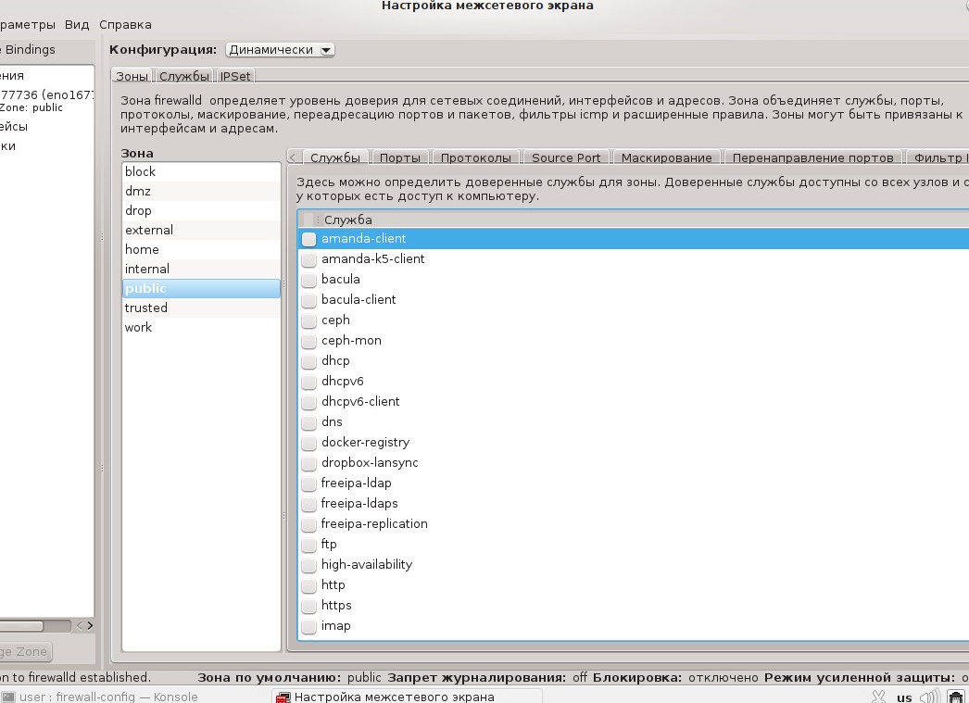Viewport: 969px width, 703px height.
Task: Click the horizontal scrollbar under connections panel
Action: (x=36, y=626)
